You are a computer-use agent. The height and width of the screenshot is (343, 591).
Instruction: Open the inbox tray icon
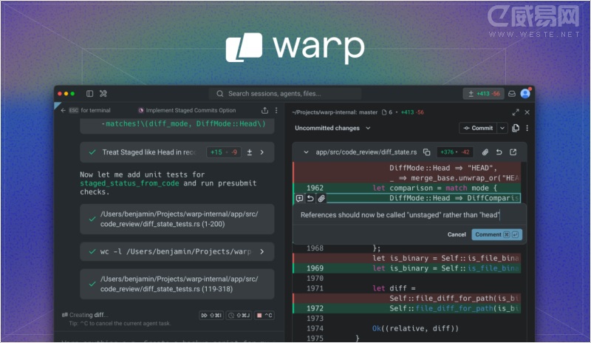(512, 94)
